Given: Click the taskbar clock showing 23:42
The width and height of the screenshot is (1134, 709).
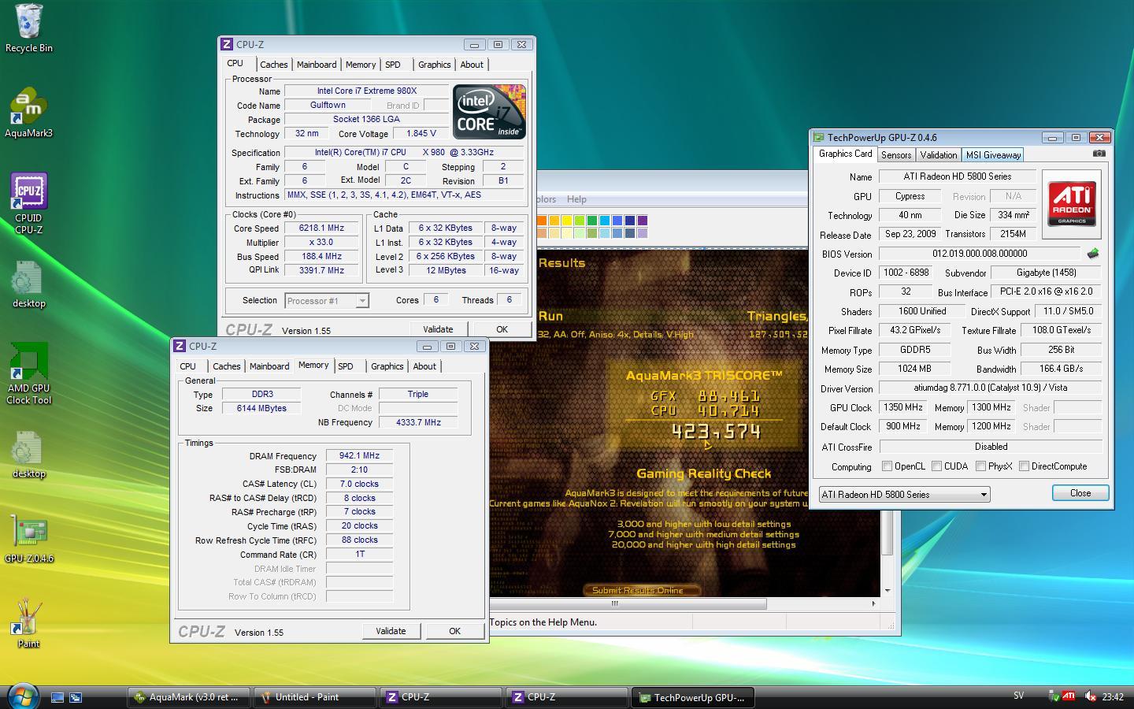Looking at the screenshot, I should click(x=1113, y=697).
